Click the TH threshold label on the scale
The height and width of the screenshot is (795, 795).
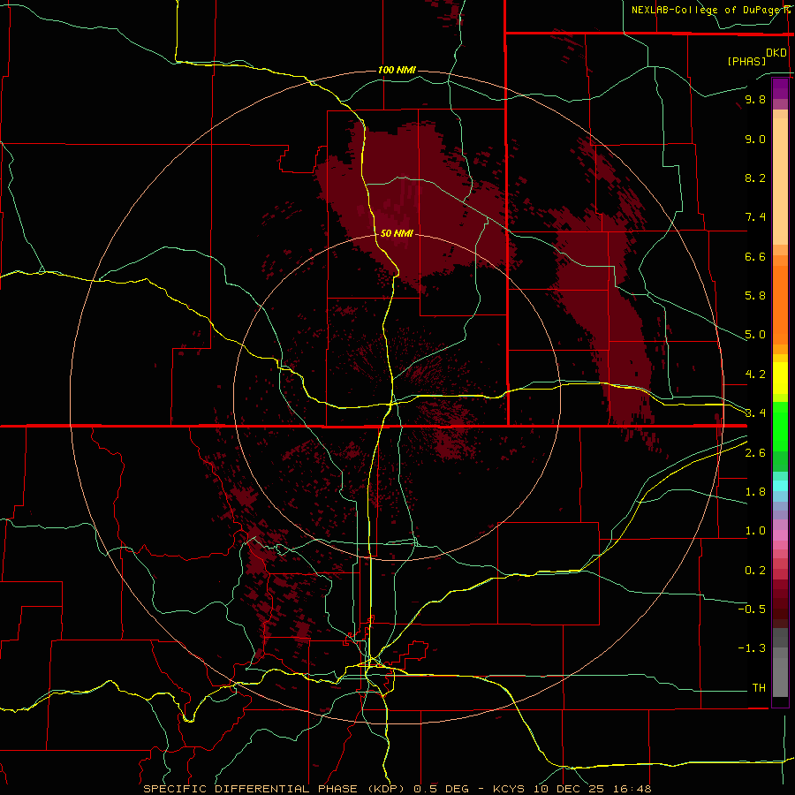tap(759, 688)
